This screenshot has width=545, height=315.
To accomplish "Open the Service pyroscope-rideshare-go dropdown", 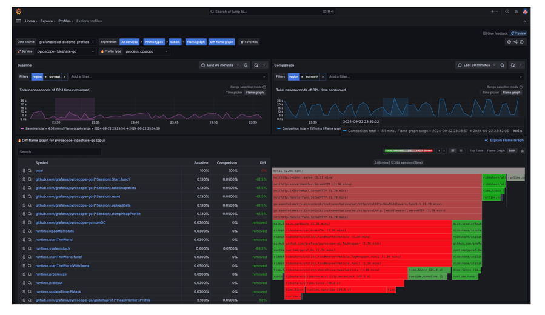I will [x=65, y=51].
